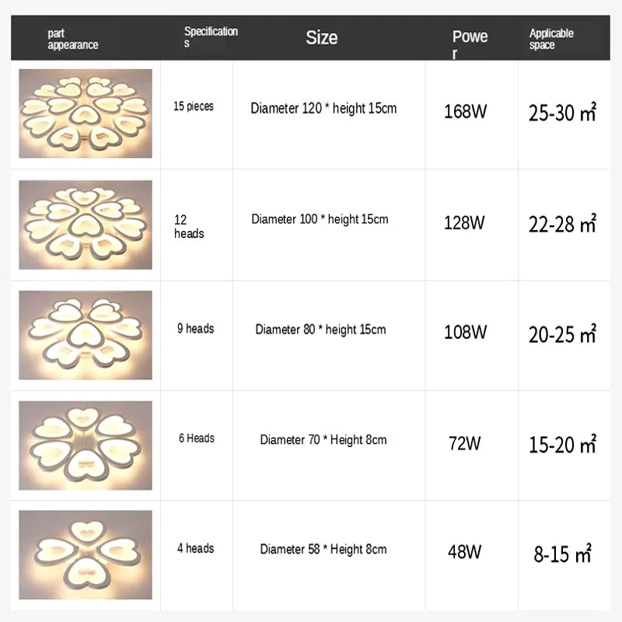Open the 9 heads lamp picture
Image resolution: width=622 pixels, height=622 pixels.
pyautogui.click(x=86, y=335)
